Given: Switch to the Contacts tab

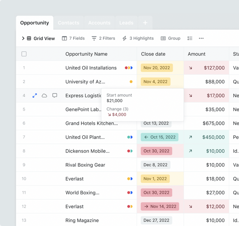Looking at the screenshot, I should click(x=68, y=22).
